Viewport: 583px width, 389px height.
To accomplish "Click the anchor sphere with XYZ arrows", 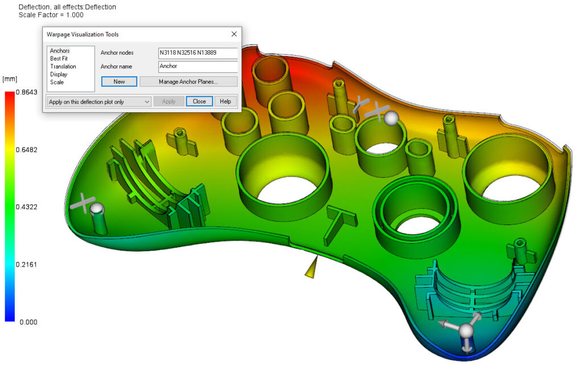I will (466, 330).
